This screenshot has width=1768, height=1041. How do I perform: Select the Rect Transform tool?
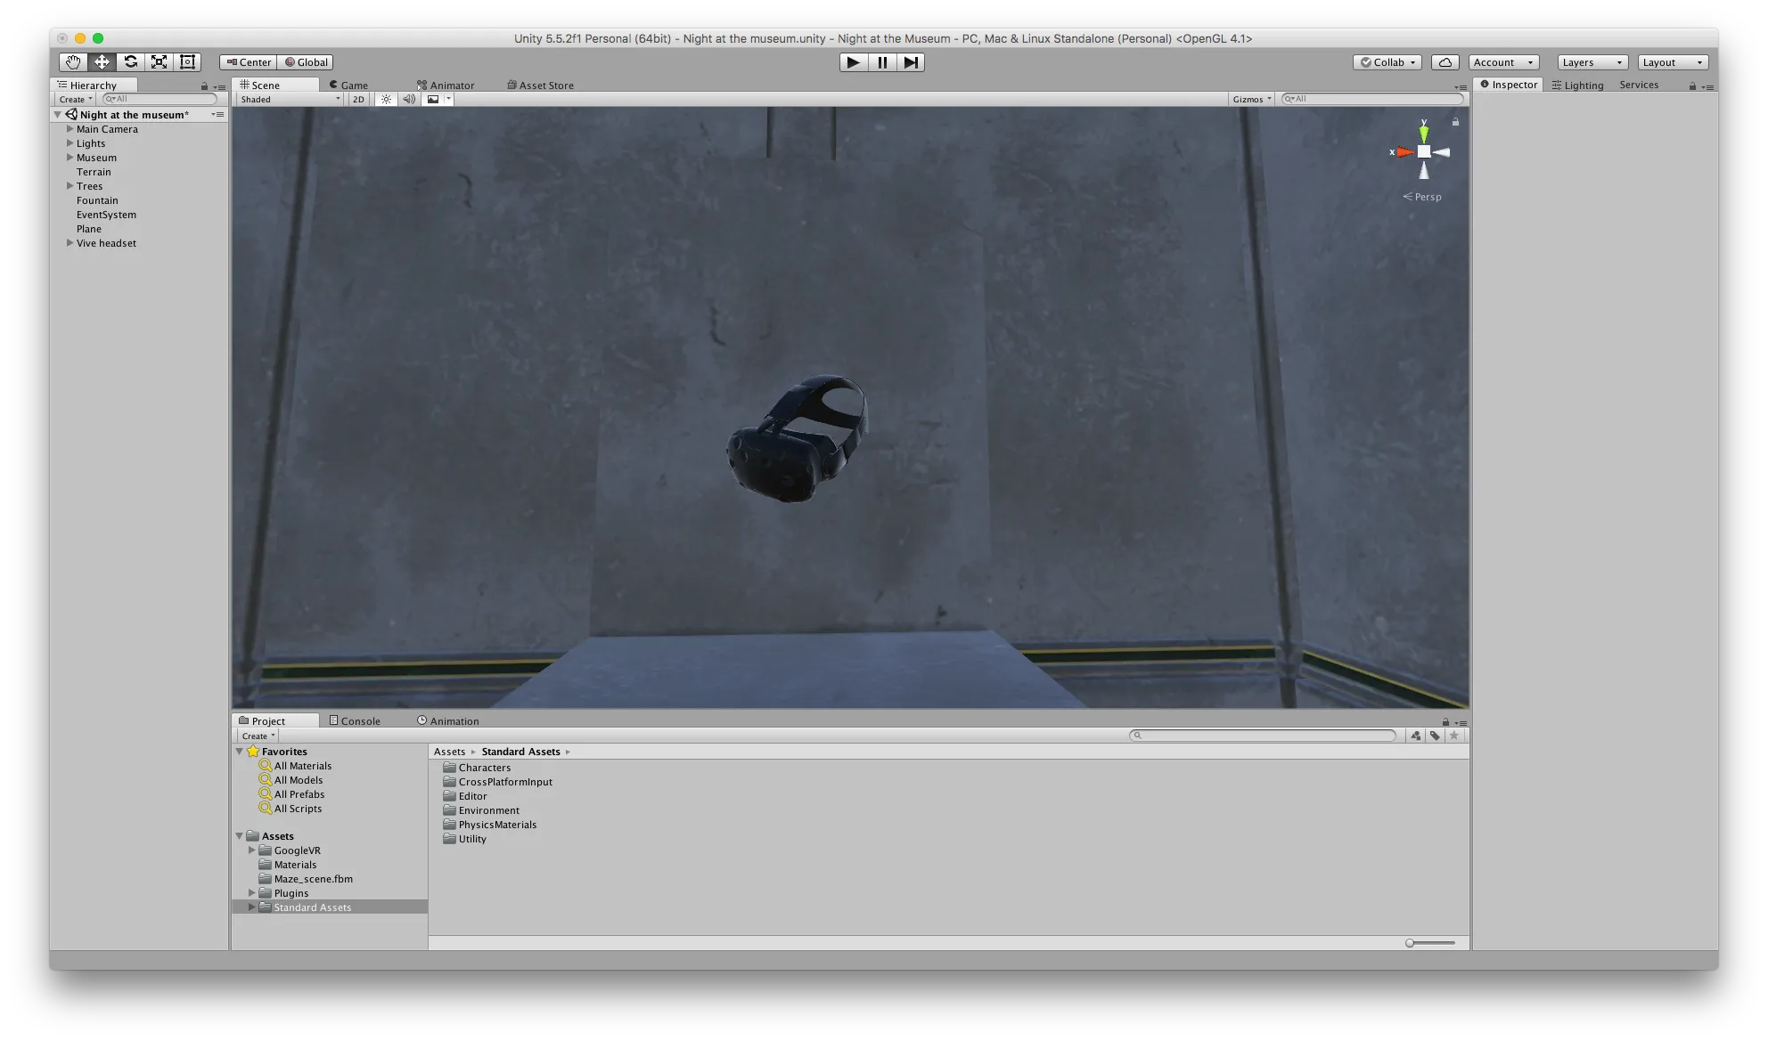(x=187, y=62)
